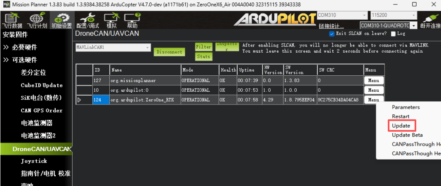
Task: Click the SW CRC value 9C275CB34DA04CA8
Action: click(x=340, y=100)
